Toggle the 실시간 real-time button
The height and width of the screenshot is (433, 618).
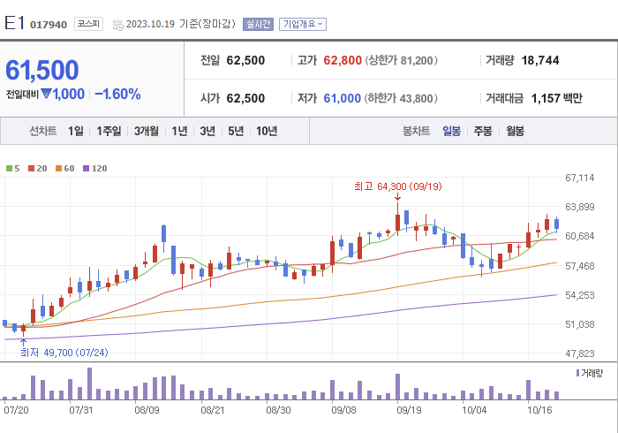(x=258, y=24)
